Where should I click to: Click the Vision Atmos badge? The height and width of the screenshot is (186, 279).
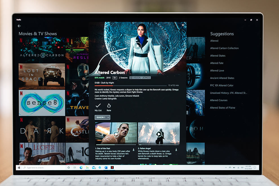pyautogui.click(x=140, y=78)
